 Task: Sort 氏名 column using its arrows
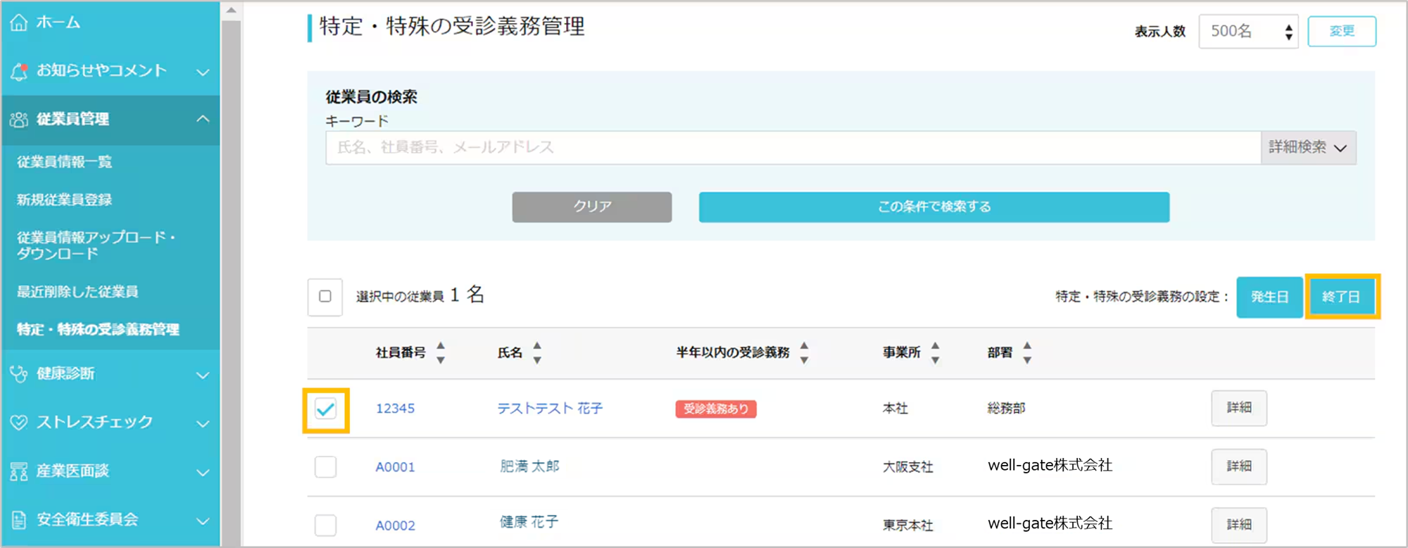tap(537, 352)
